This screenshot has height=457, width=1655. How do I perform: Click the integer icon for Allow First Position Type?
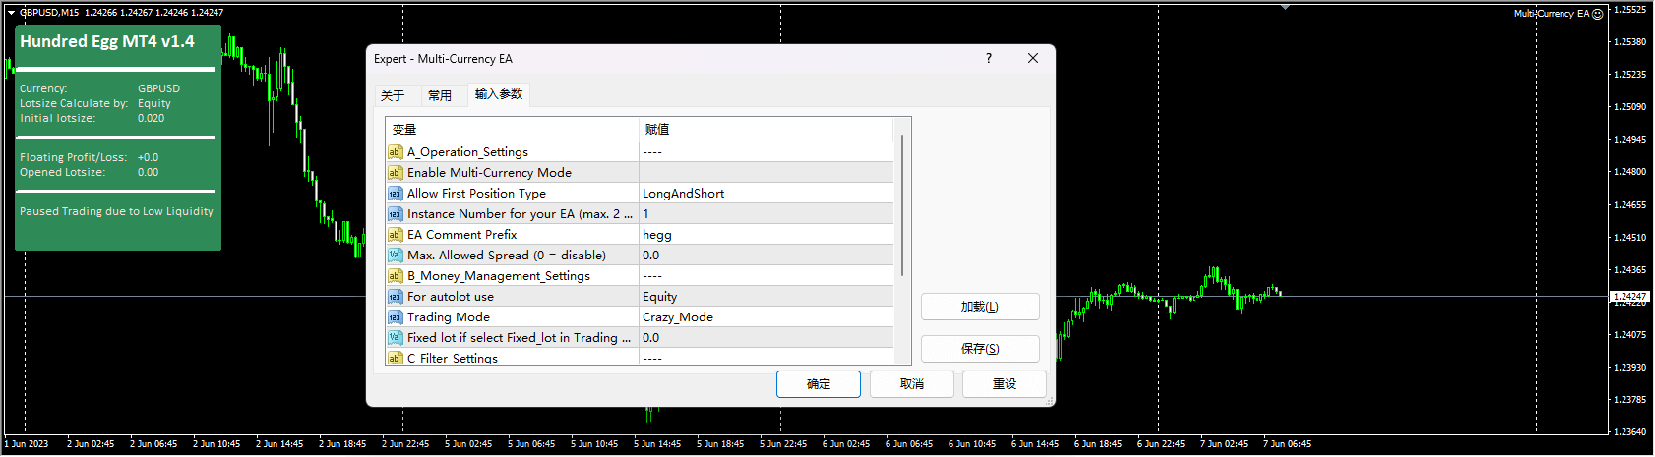click(x=395, y=194)
